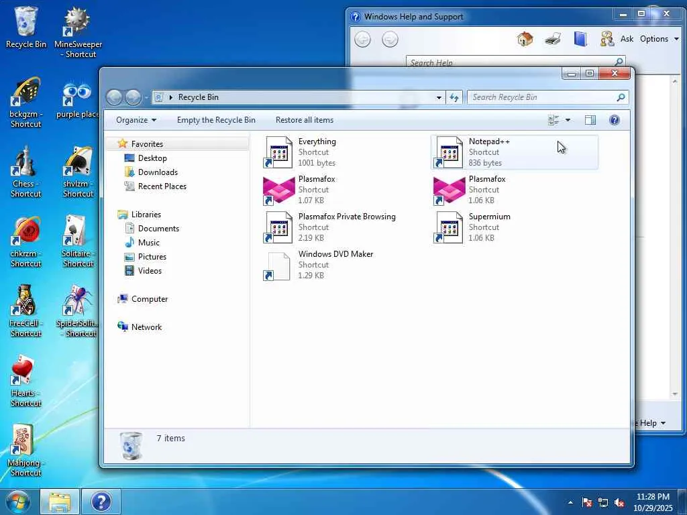Click Empty the Recycle Bin

[216, 120]
